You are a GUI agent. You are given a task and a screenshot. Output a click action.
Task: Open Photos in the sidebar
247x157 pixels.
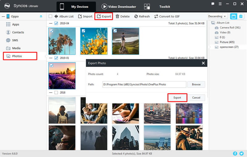pyautogui.click(x=20, y=56)
